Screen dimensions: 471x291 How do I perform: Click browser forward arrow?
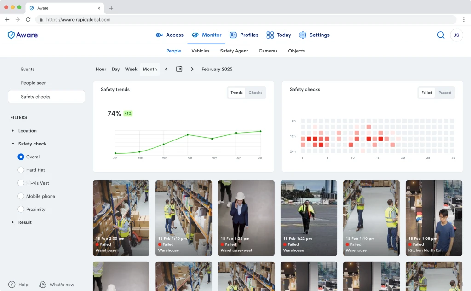click(x=18, y=19)
